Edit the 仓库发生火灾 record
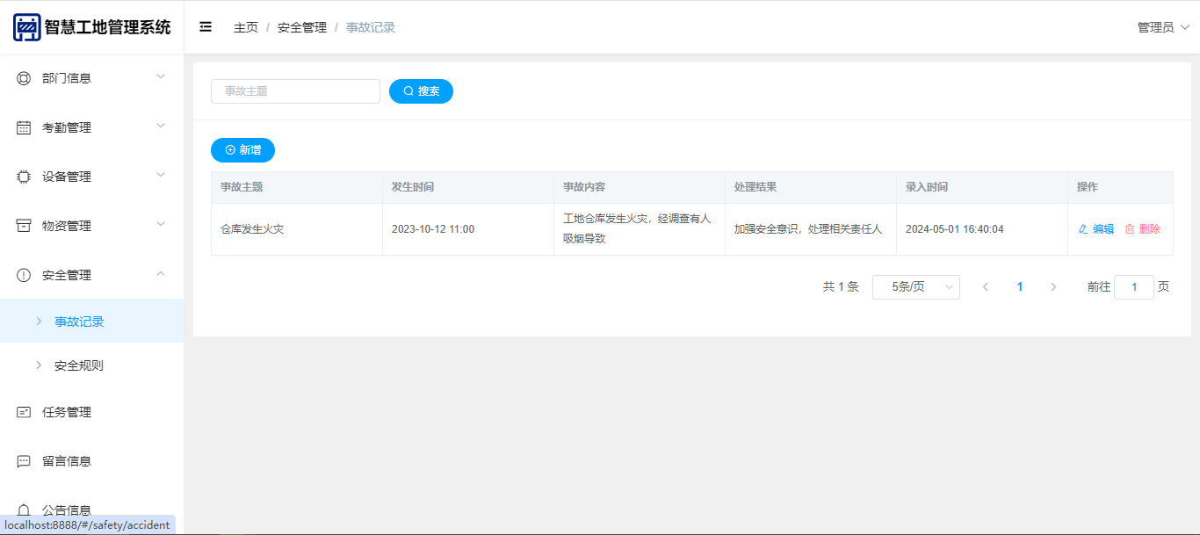1200x535 pixels. (x=1096, y=229)
